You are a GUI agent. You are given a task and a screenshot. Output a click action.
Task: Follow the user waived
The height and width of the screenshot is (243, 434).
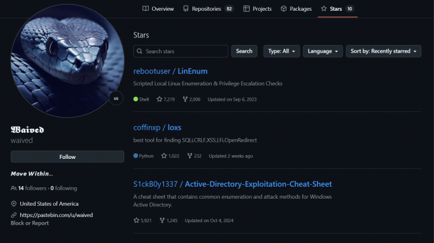click(67, 157)
